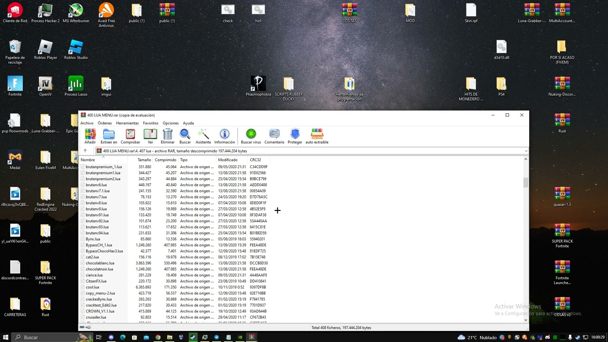Select the brutanv6.lua file row
The height and width of the screenshot is (342, 608).
click(175, 185)
